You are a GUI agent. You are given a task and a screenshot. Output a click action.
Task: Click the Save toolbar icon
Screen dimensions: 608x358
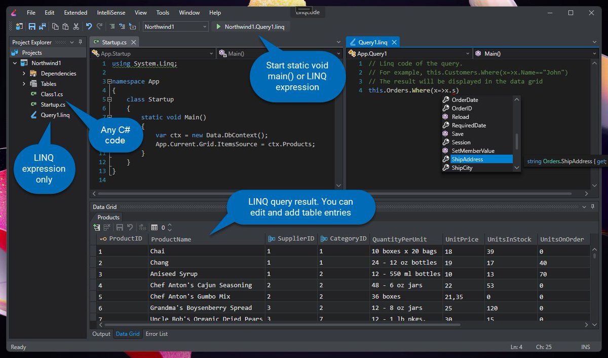tap(32, 26)
